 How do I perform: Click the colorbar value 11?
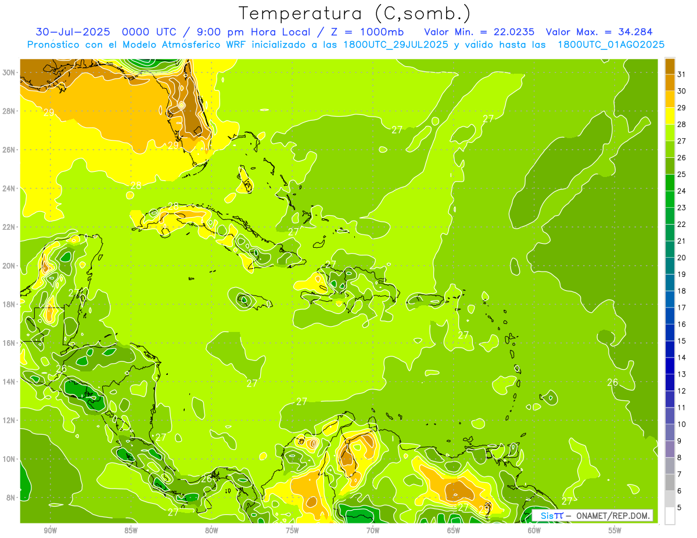click(681, 407)
